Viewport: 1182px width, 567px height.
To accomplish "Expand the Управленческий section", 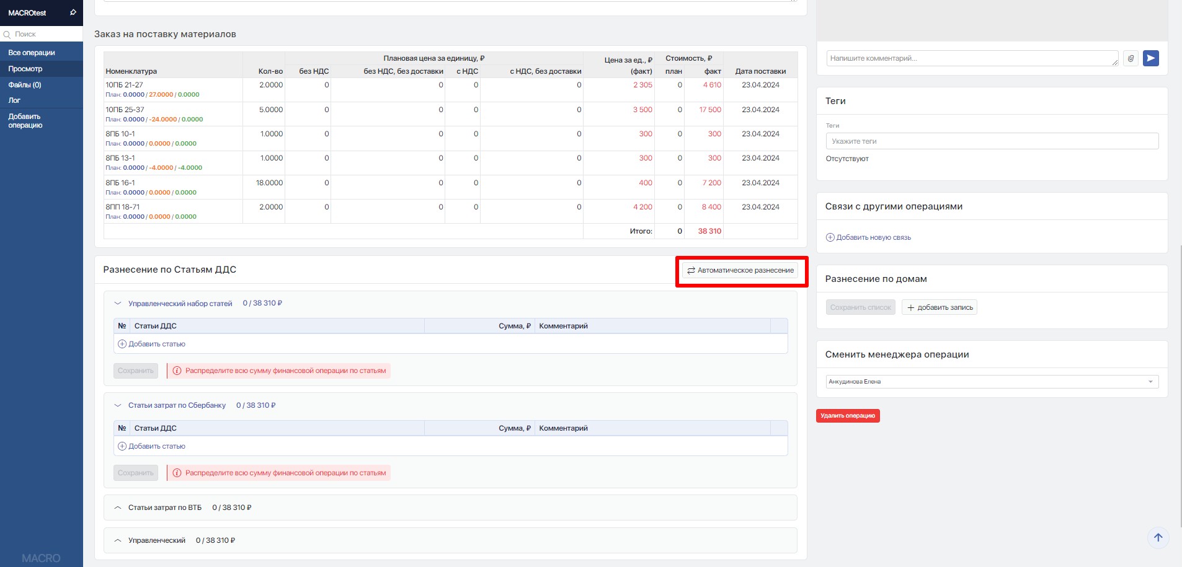I will (118, 540).
